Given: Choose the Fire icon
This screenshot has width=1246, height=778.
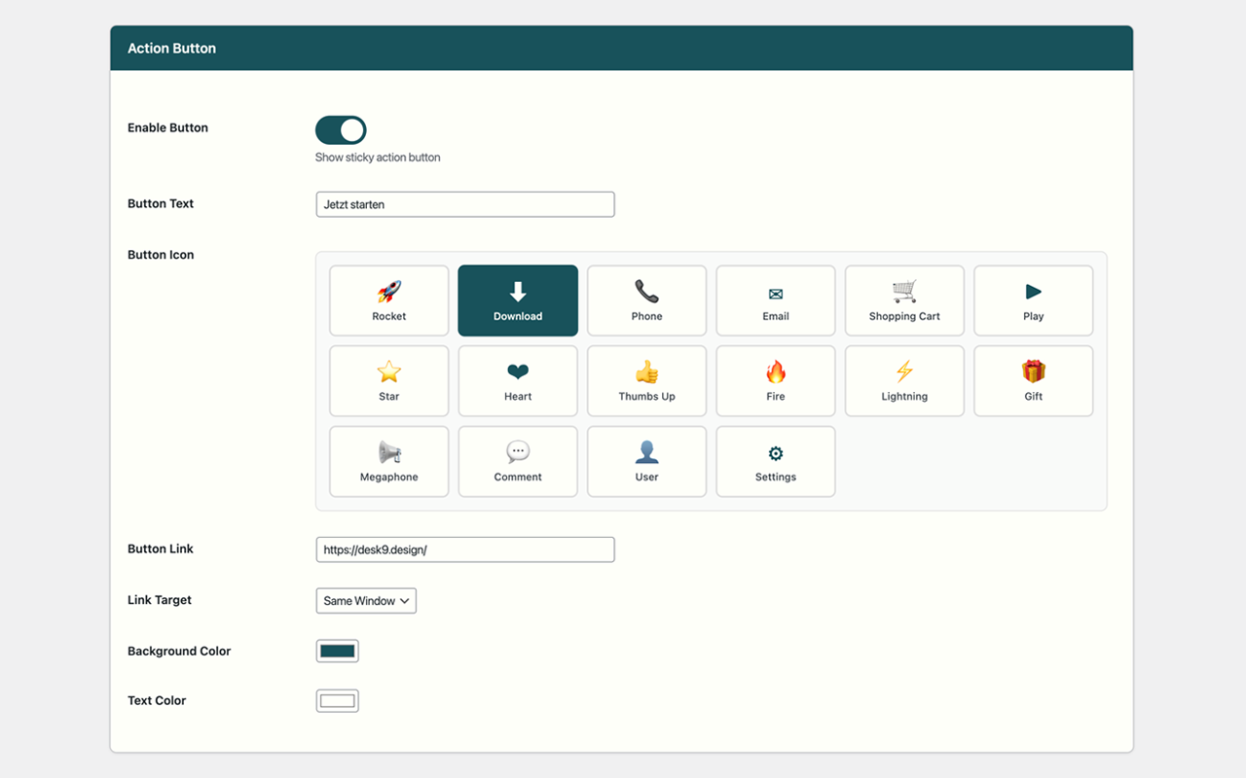Looking at the screenshot, I should pos(775,380).
